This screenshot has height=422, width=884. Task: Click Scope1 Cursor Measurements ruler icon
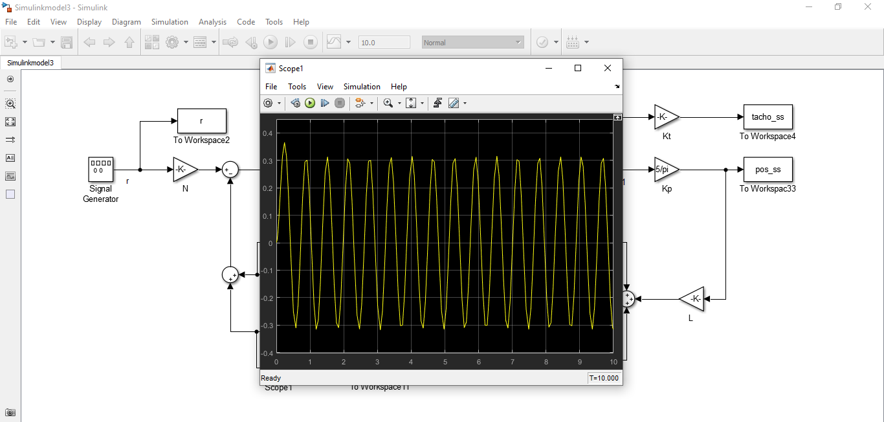click(454, 103)
